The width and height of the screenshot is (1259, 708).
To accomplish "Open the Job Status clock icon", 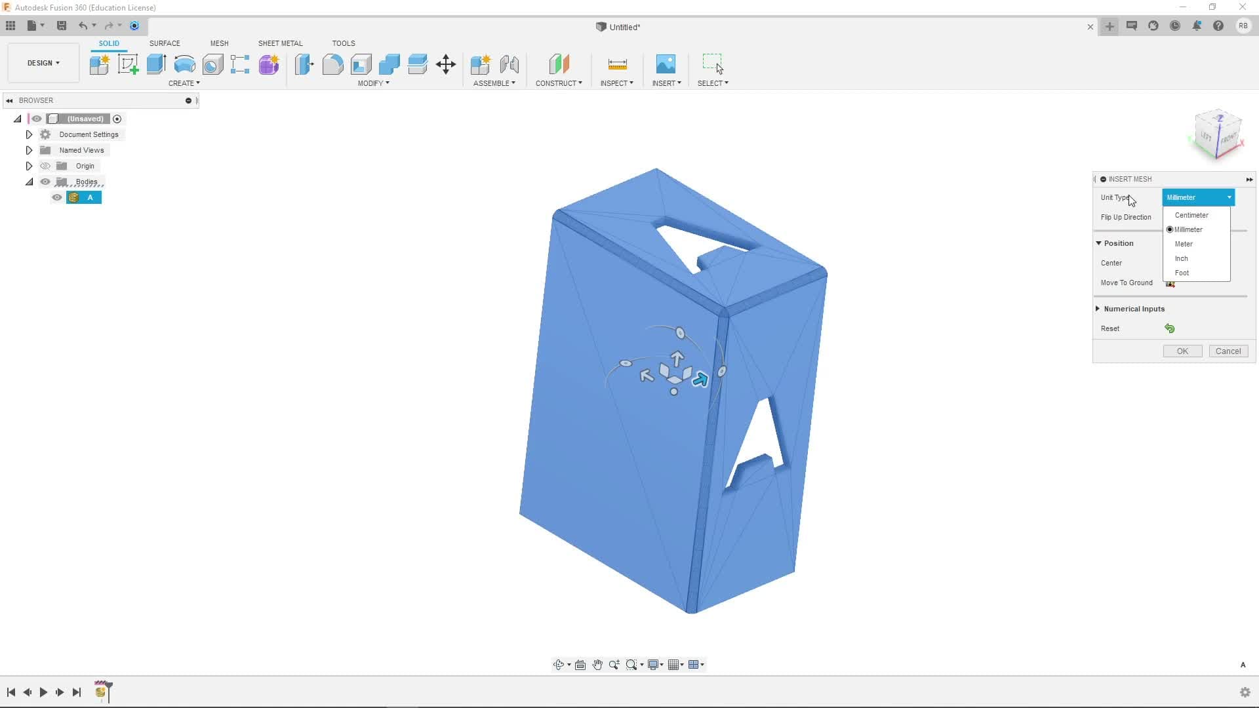I will tap(1175, 26).
